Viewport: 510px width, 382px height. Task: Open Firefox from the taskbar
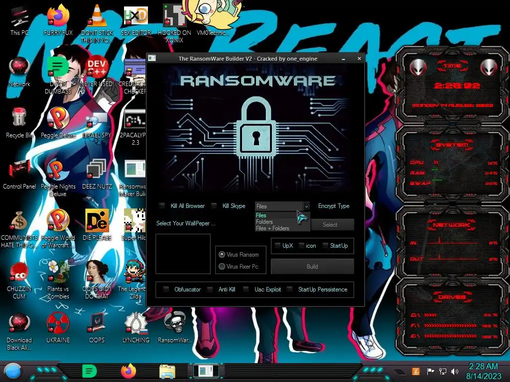coord(128,371)
